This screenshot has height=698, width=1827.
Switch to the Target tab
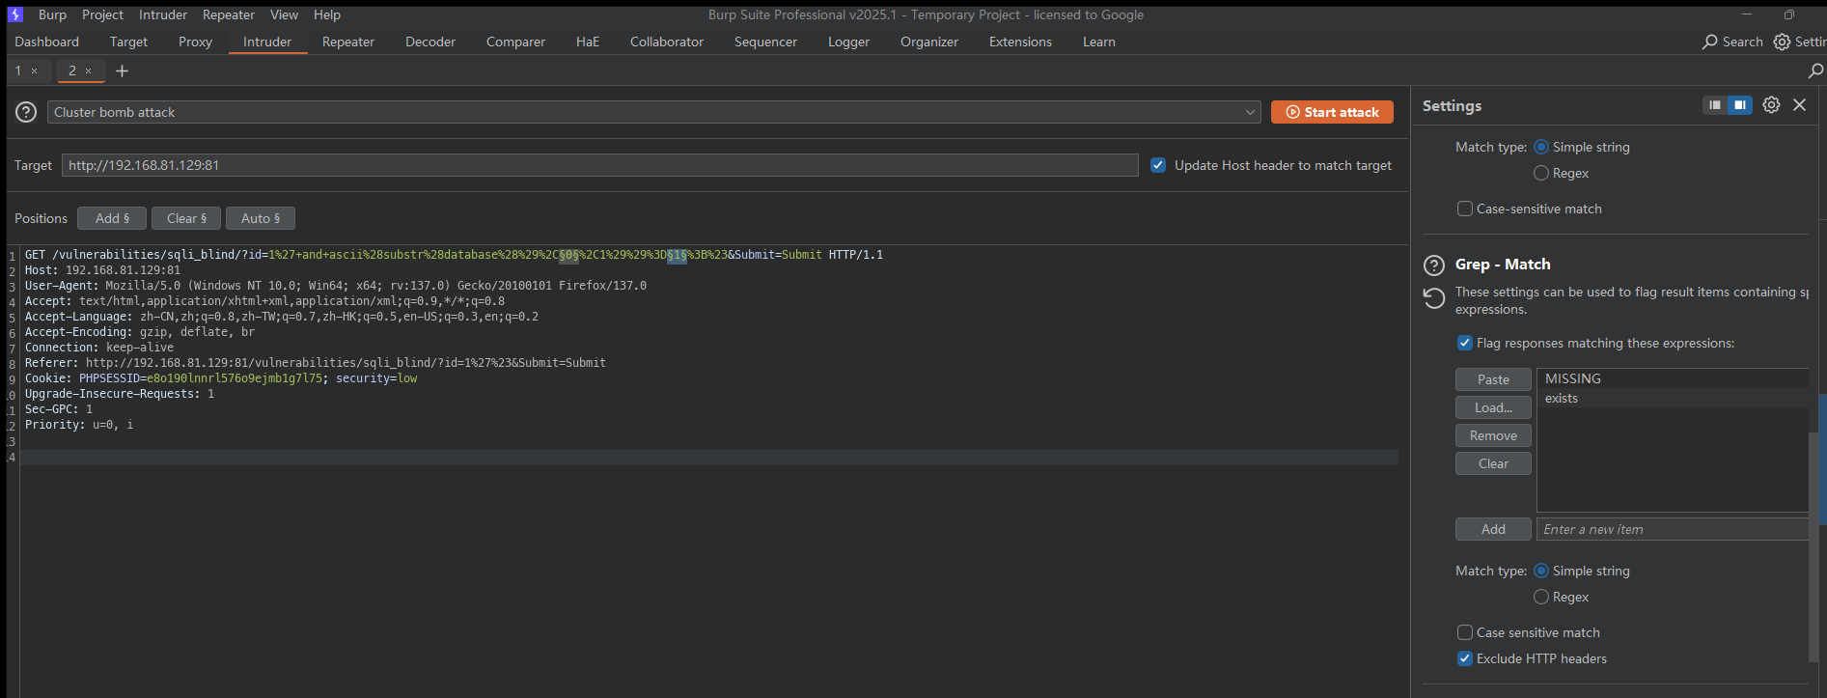pyautogui.click(x=128, y=42)
